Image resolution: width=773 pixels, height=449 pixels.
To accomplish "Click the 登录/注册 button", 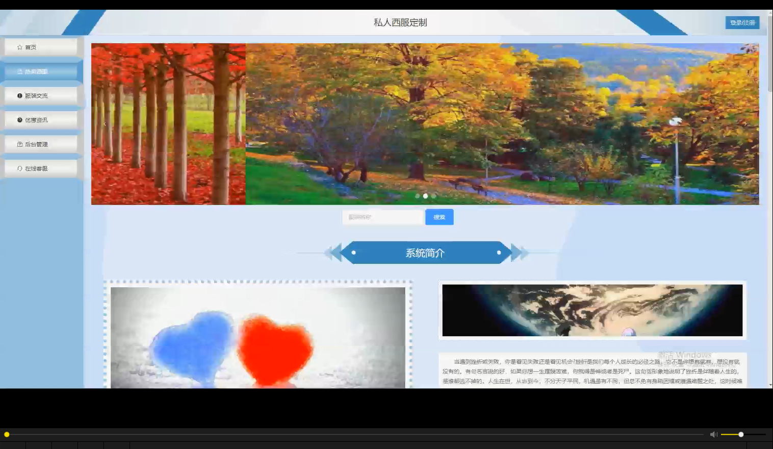I will pyautogui.click(x=742, y=22).
